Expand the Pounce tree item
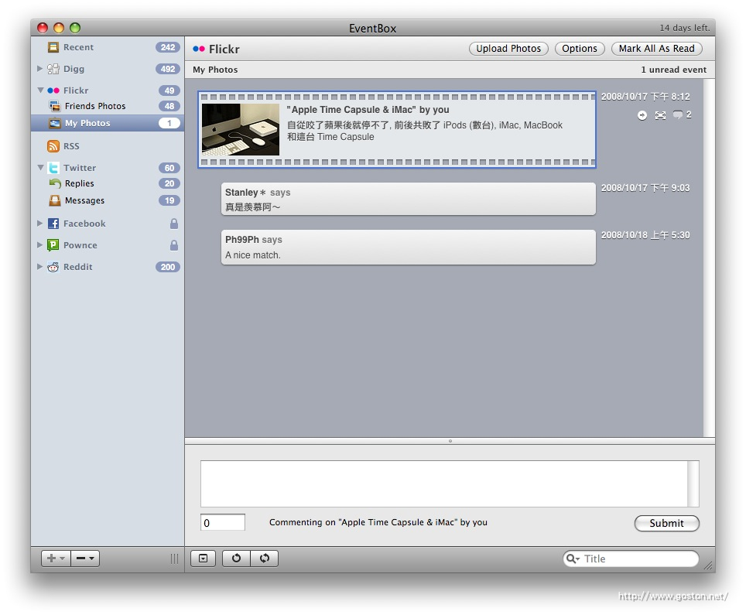 click(40, 245)
